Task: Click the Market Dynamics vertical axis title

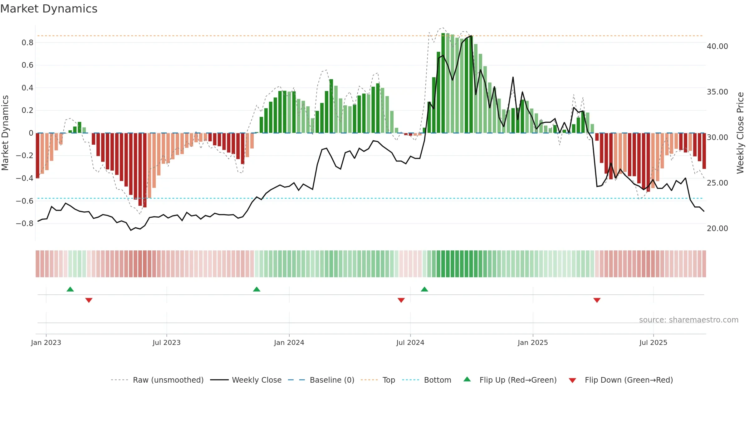Action: pyautogui.click(x=5, y=133)
